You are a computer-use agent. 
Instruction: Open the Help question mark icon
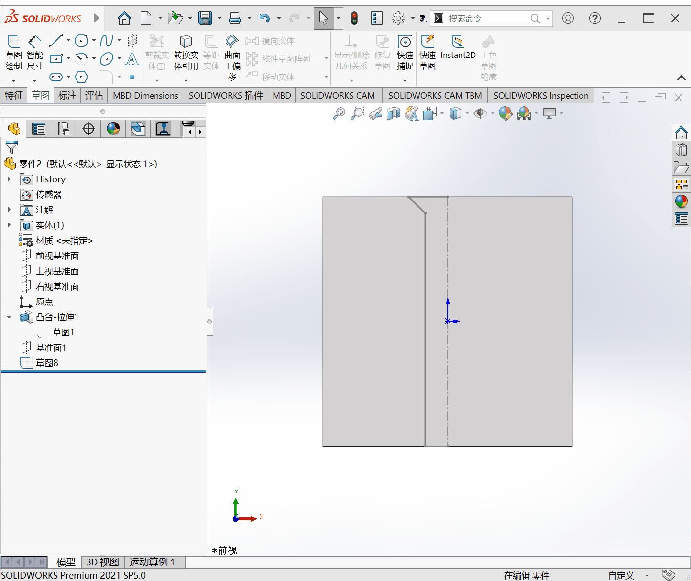594,19
